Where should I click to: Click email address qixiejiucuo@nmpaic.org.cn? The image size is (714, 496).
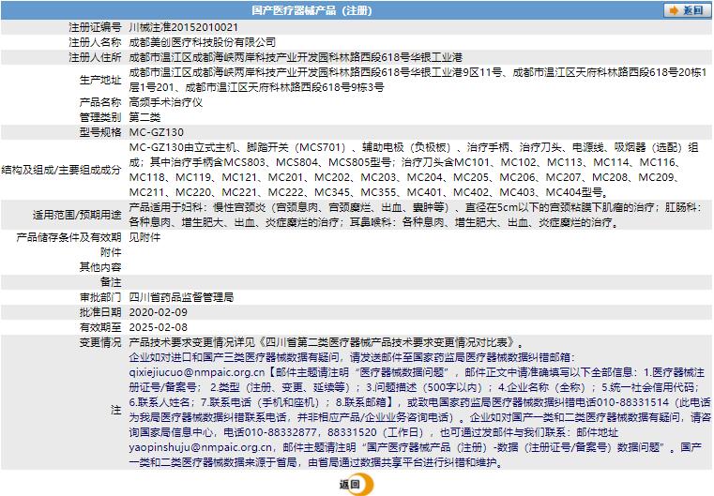[x=197, y=372]
